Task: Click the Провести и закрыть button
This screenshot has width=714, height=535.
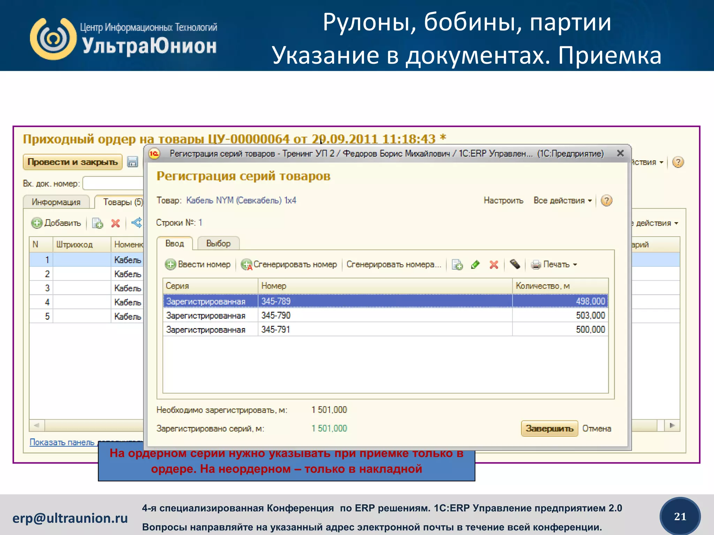Action: tap(73, 162)
